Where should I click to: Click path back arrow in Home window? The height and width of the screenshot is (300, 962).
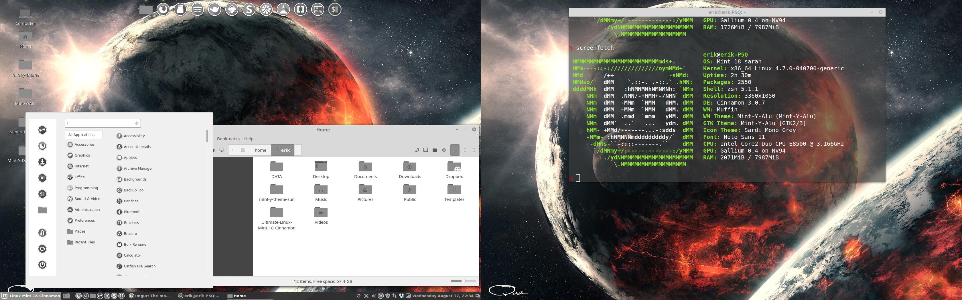pyautogui.click(x=232, y=150)
